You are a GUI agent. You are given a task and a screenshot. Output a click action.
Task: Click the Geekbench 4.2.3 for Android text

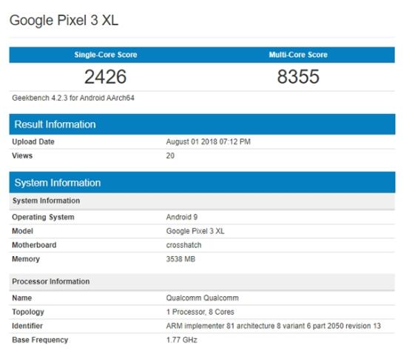coord(73,98)
